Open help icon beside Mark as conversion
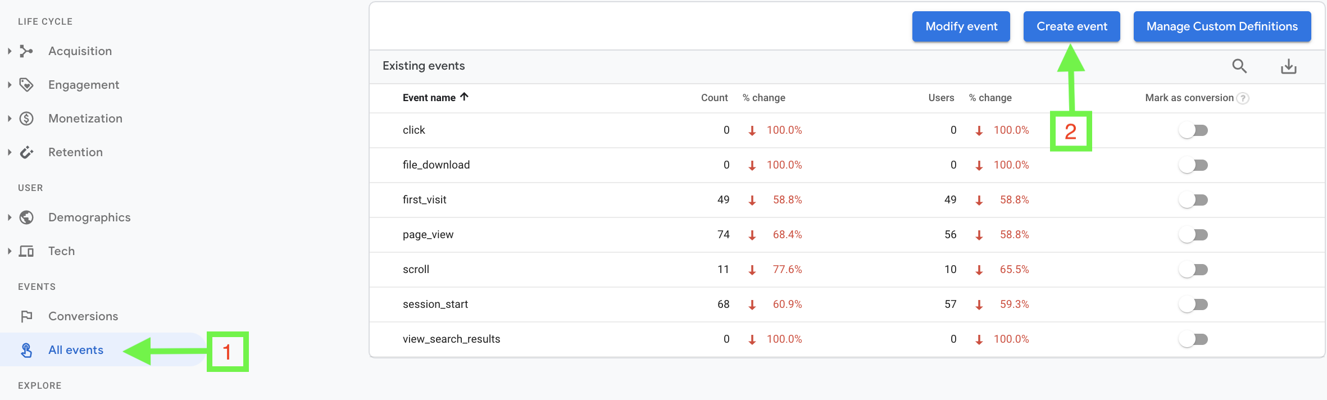Viewport: 1327px width, 400px height. coord(1243,98)
